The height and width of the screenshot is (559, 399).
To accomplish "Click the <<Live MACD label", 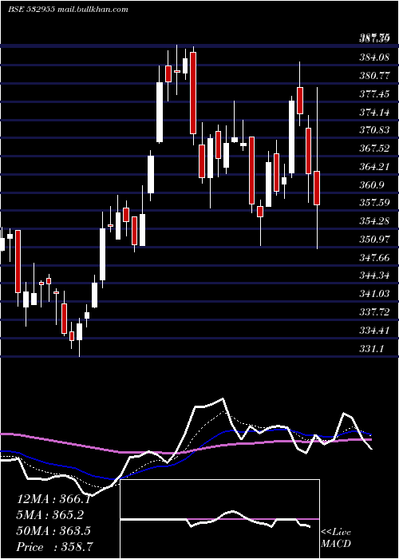I will pyautogui.click(x=336, y=537).
